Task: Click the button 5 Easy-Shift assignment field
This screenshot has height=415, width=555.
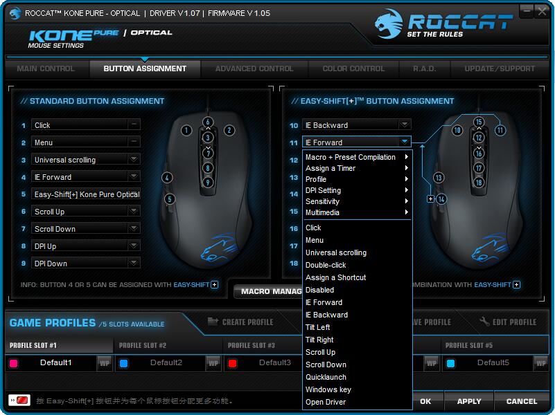Action: point(86,194)
